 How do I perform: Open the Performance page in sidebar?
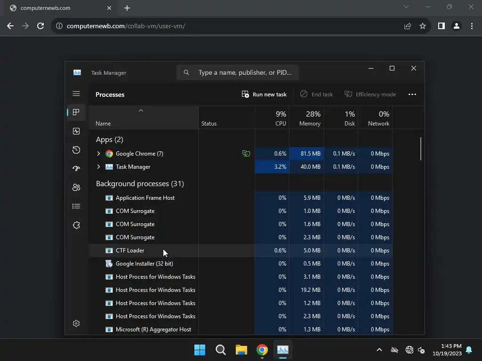tap(76, 131)
